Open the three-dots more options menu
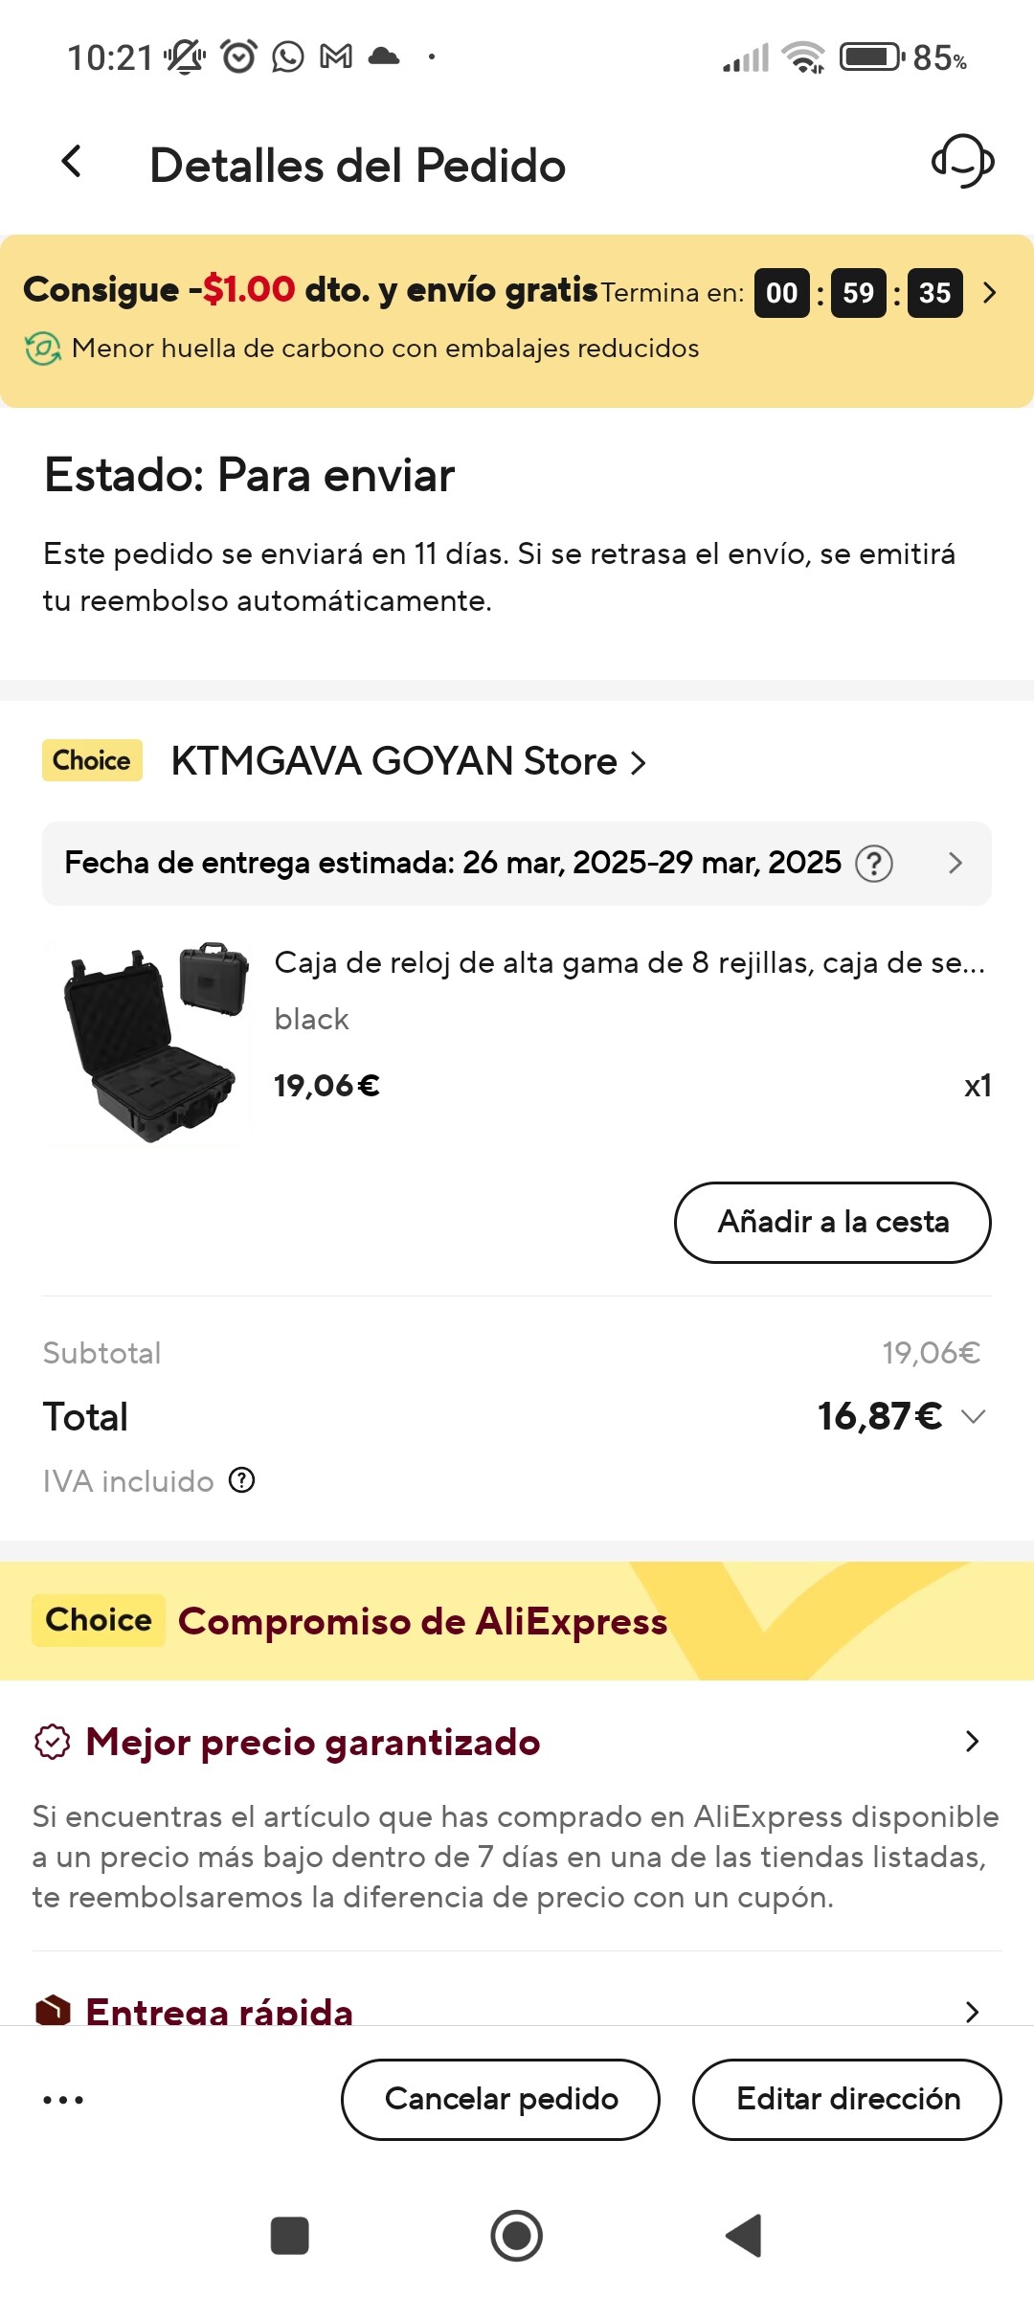This screenshot has width=1034, height=2298. click(63, 2100)
